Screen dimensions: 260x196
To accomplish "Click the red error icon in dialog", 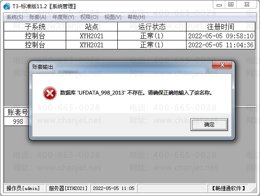I will point(50,93).
